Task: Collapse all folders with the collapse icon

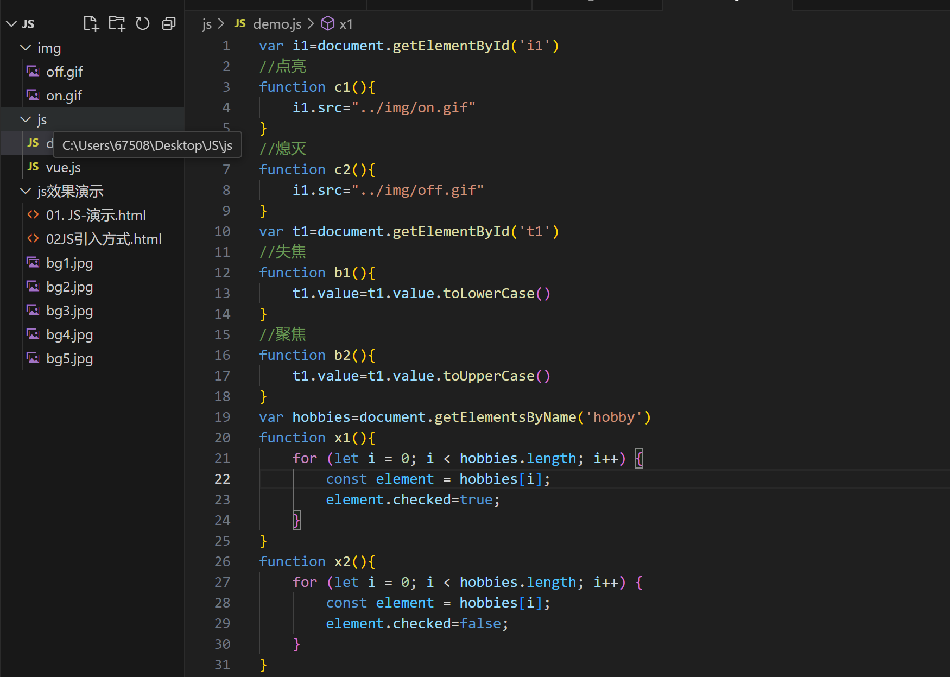Action: pos(169,23)
